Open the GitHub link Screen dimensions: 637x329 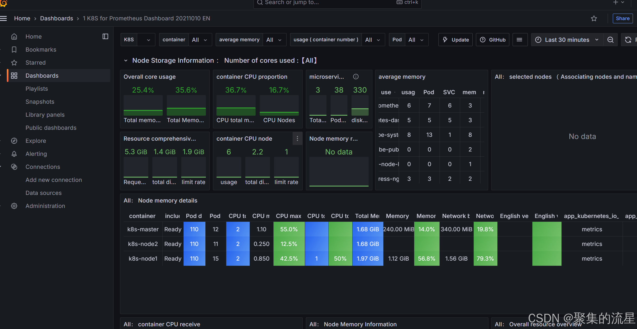pos(493,40)
